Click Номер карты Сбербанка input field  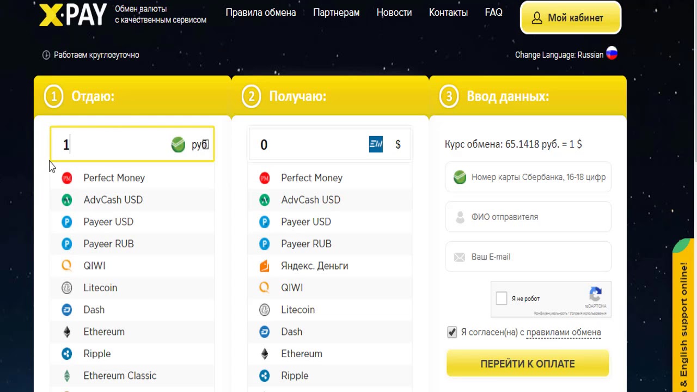point(528,177)
